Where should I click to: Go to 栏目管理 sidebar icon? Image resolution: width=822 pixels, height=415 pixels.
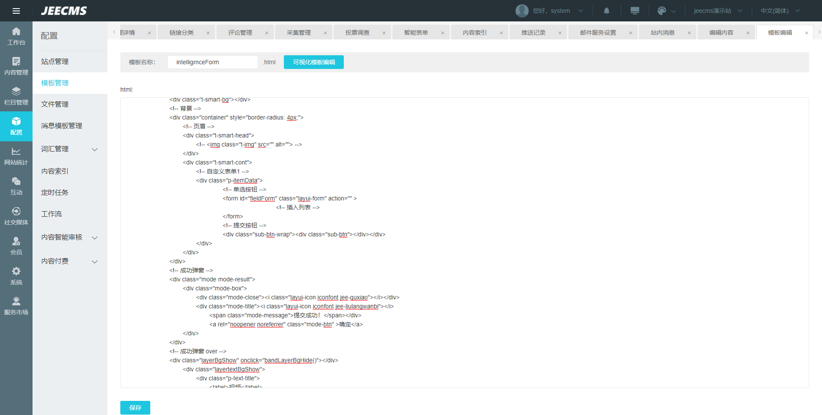tap(16, 96)
